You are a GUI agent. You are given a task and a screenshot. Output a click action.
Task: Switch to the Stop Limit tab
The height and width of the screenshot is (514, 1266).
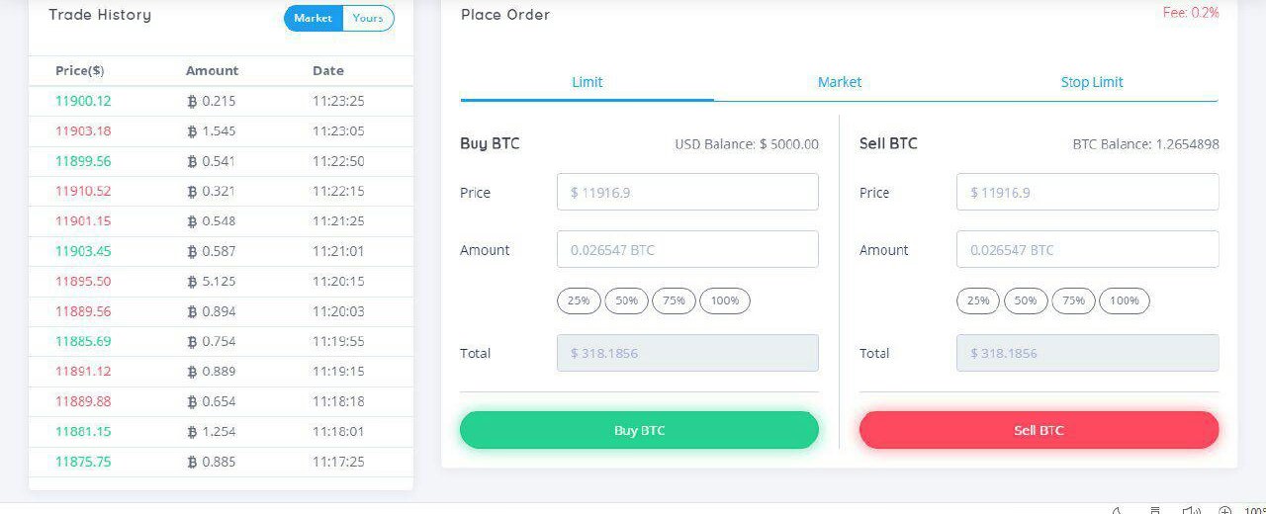tap(1092, 82)
